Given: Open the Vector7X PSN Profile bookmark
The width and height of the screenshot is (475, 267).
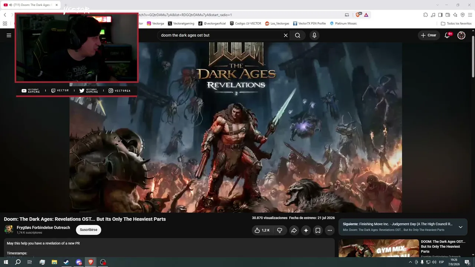Looking at the screenshot, I should click(309, 23).
